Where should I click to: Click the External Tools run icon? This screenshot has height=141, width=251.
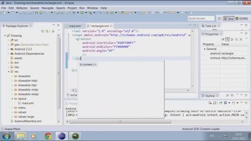pos(91,13)
